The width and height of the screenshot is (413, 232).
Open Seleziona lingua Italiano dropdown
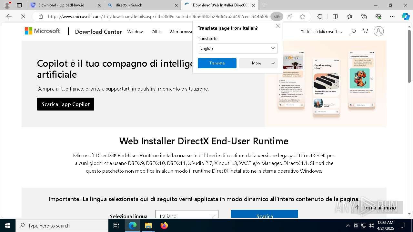pyautogui.click(x=187, y=214)
